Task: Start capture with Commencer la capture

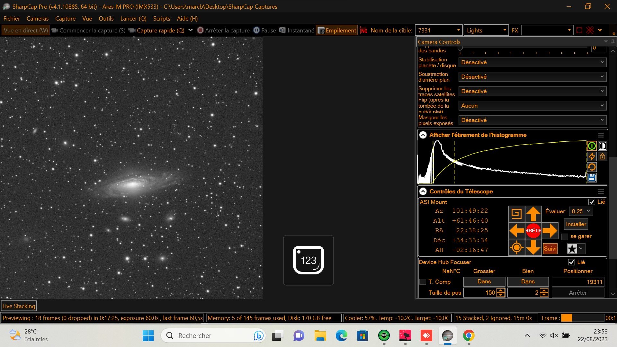Action: [88, 31]
